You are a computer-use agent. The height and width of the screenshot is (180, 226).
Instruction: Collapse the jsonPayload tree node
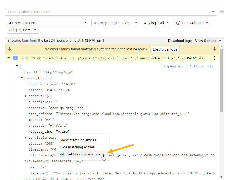22,78
